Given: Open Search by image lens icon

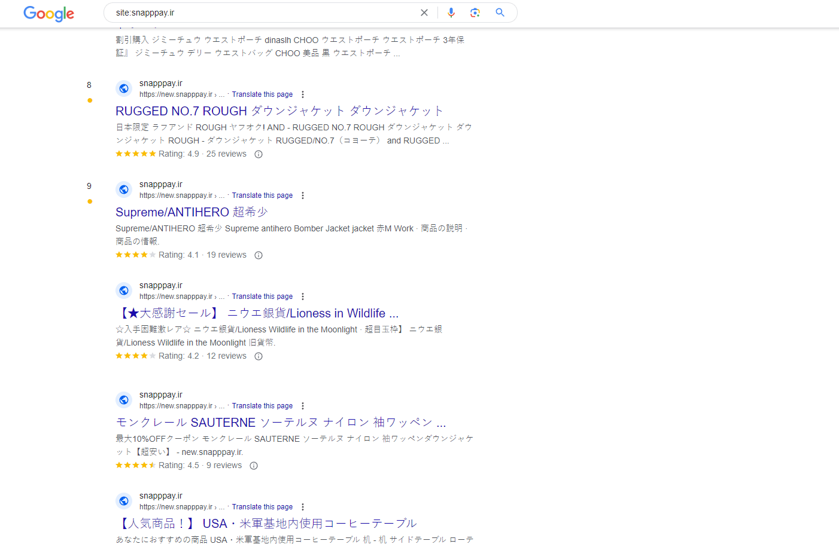Looking at the screenshot, I should click(x=475, y=13).
